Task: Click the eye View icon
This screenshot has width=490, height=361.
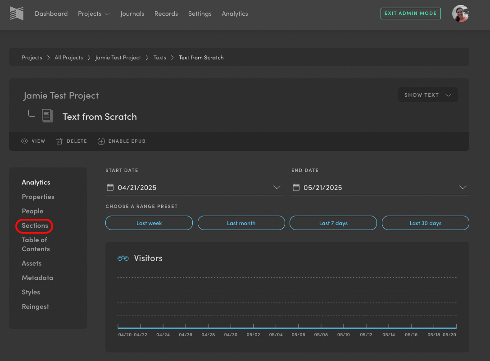Action: pos(24,141)
